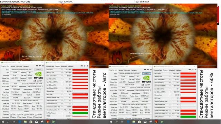This screenshot has height=124, width=221.
Task: Open Microsoft Store on taskbar below 60%-mode windows
Action: (139, 122)
